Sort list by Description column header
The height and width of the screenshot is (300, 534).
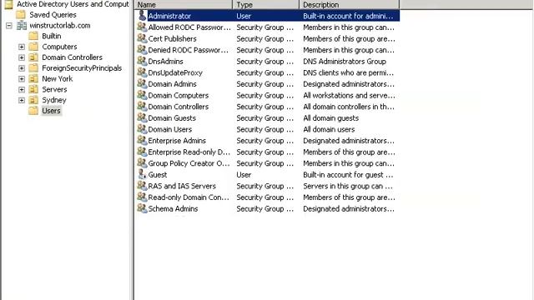[349, 5]
